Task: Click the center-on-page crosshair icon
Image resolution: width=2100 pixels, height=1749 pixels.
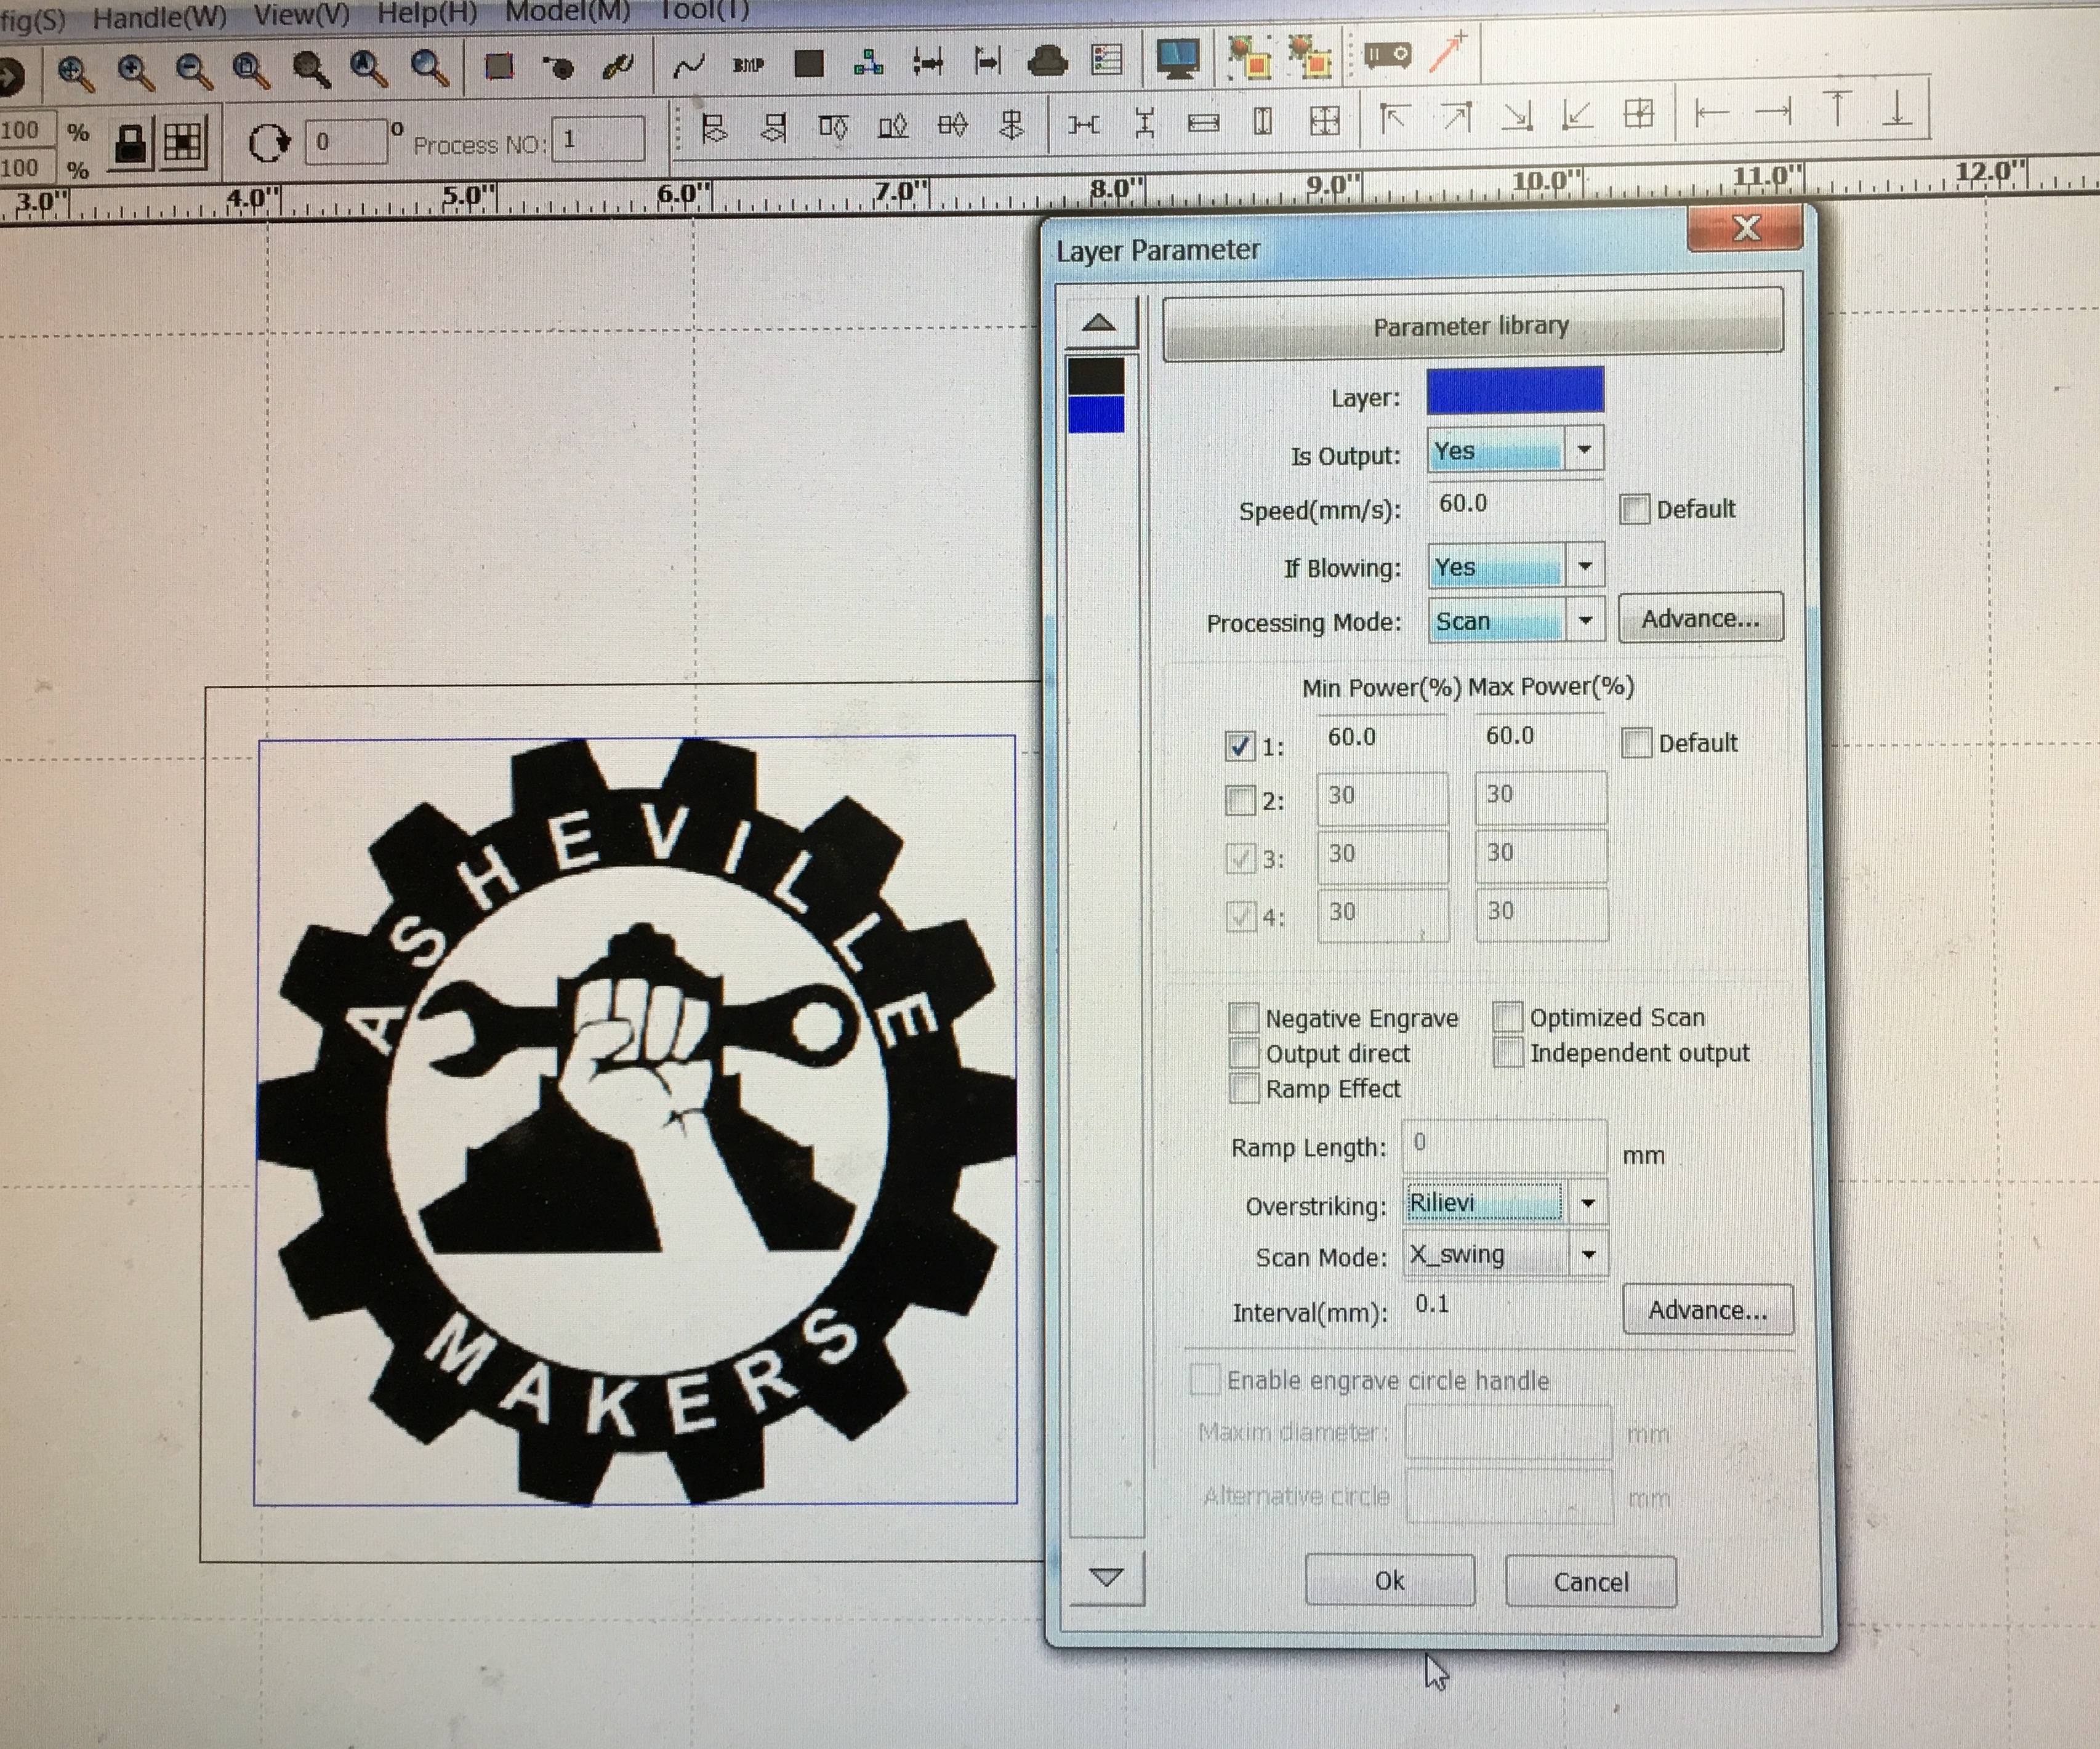Action: click(x=1639, y=113)
